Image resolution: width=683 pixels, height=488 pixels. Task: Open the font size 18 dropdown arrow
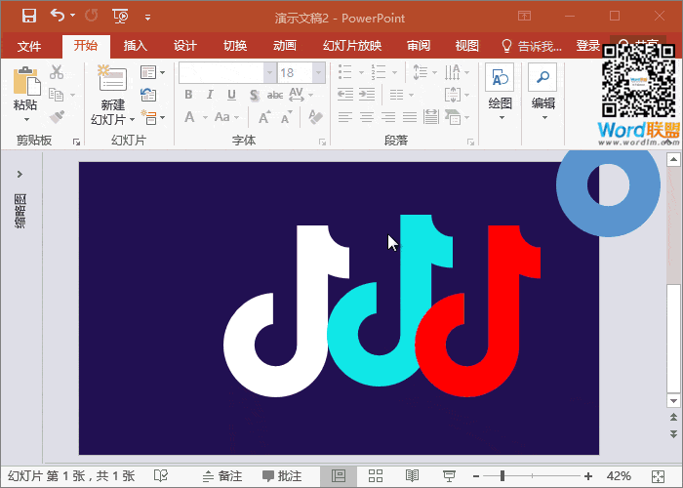point(319,73)
